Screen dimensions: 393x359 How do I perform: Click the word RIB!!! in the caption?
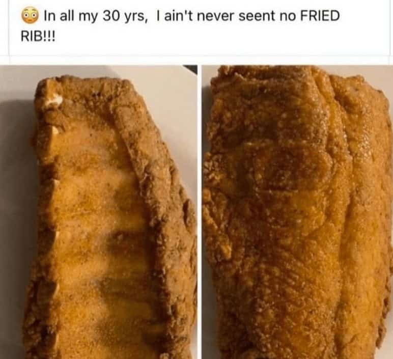coord(38,37)
